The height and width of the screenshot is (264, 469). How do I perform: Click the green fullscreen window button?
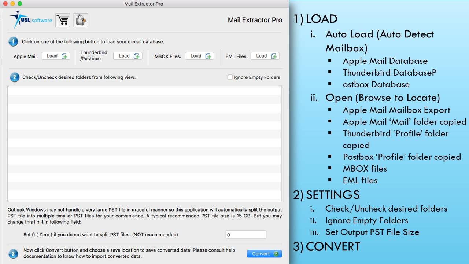(19, 4)
